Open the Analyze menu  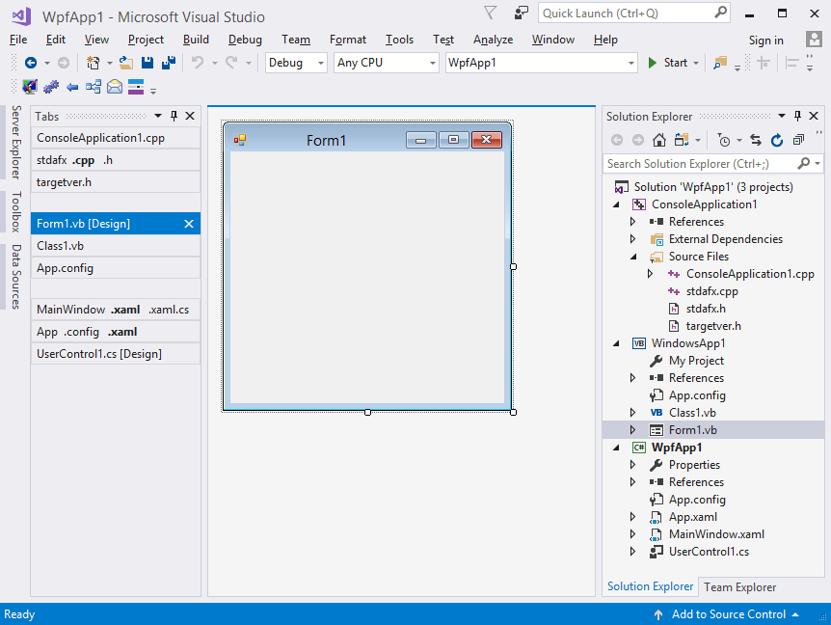(493, 40)
